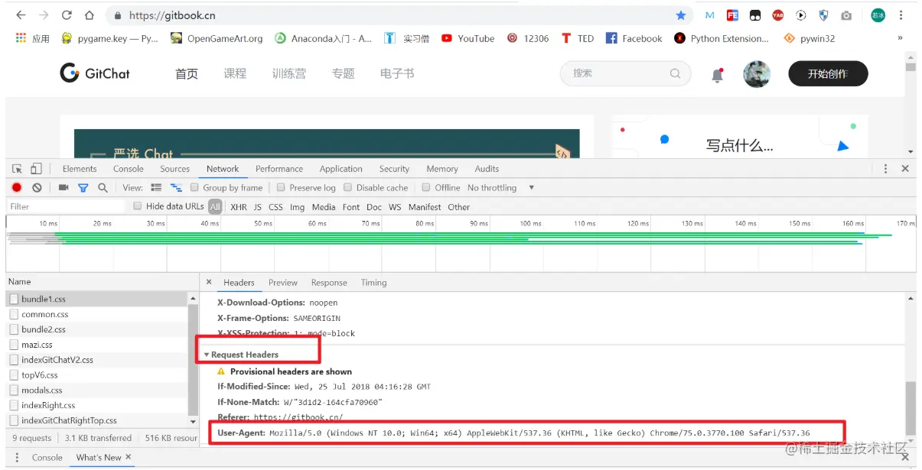Click the headers pane vertical scrollbar
Image resolution: width=922 pixels, height=470 pixels.
(x=911, y=407)
